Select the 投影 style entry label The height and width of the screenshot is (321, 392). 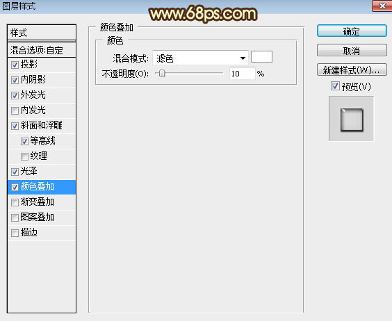tap(29, 64)
